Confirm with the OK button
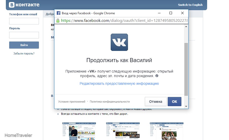This screenshot has height=140, width=229. 175,102
